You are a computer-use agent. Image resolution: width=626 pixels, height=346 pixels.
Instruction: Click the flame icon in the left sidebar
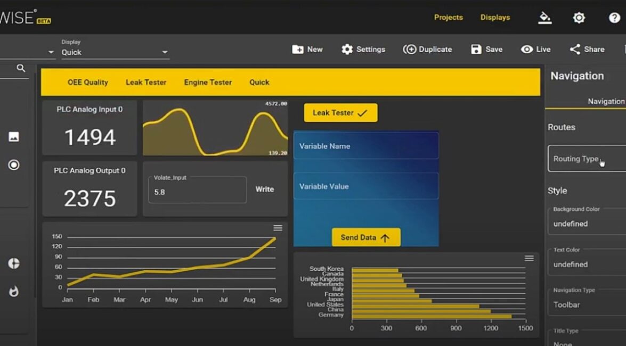pos(14,291)
